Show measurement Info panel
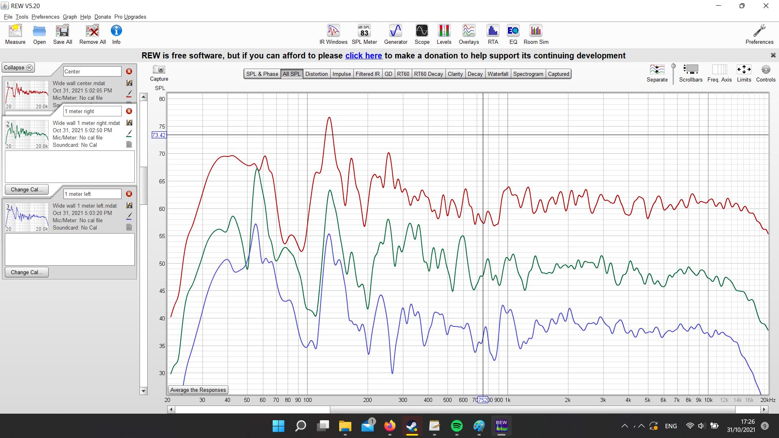This screenshot has height=438, width=779. click(116, 34)
